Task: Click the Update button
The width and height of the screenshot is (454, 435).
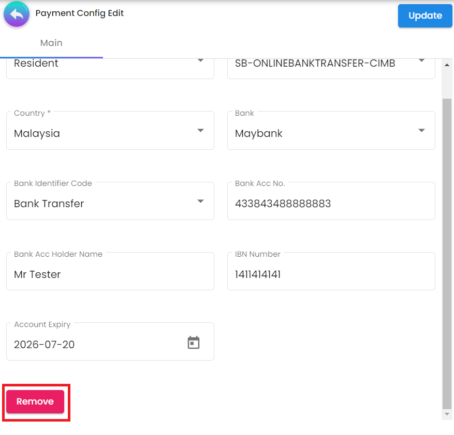Action: coord(424,15)
